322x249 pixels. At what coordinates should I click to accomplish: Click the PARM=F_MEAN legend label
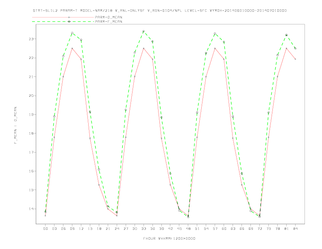109,22
